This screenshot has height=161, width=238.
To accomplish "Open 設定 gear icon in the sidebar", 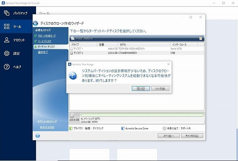I will pos(7,53).
